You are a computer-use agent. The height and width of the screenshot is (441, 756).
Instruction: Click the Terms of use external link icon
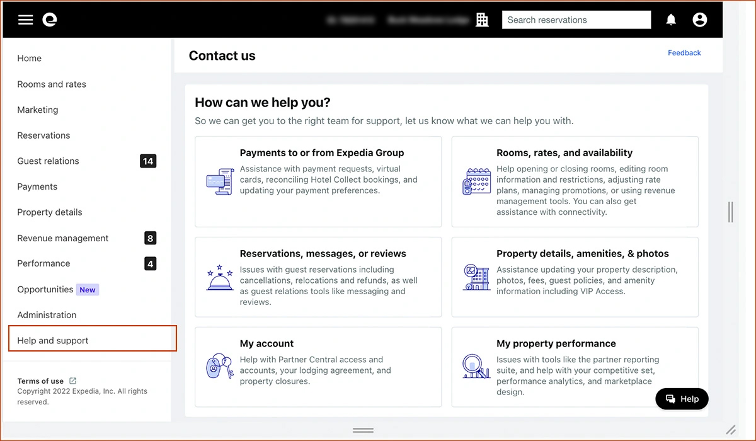72,381
